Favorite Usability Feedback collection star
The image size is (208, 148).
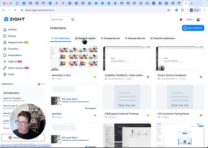point(148,77)
